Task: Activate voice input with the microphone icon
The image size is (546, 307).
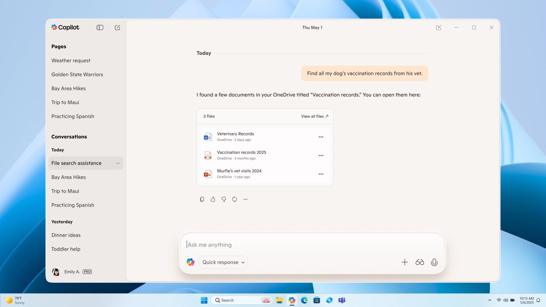Action: (434, 262)
